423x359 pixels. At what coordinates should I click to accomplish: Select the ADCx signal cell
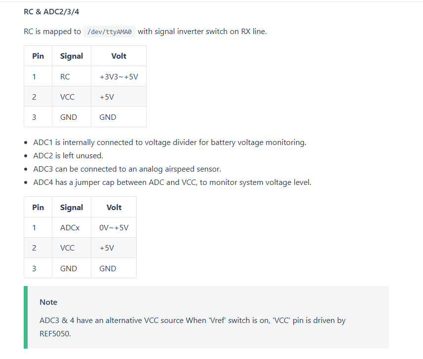click(72, 227)
